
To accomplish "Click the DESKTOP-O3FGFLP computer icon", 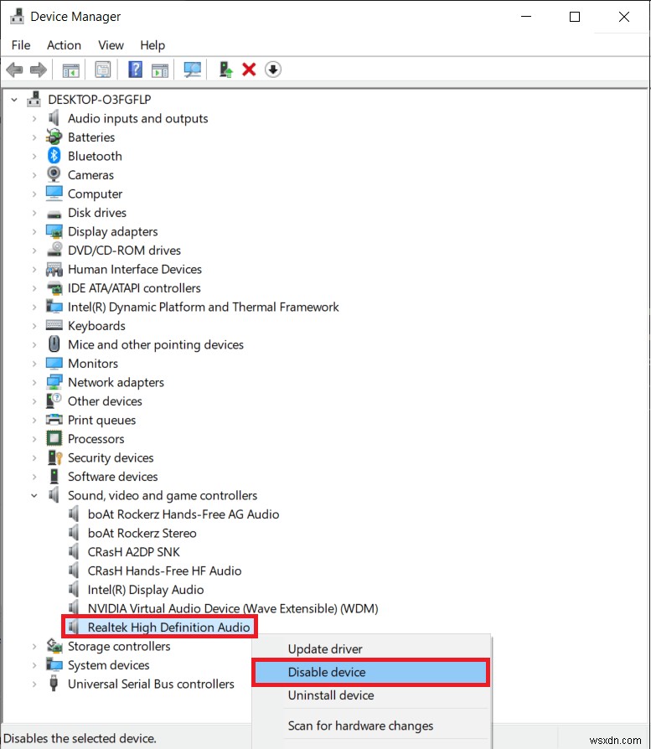I will pos(34,99).
